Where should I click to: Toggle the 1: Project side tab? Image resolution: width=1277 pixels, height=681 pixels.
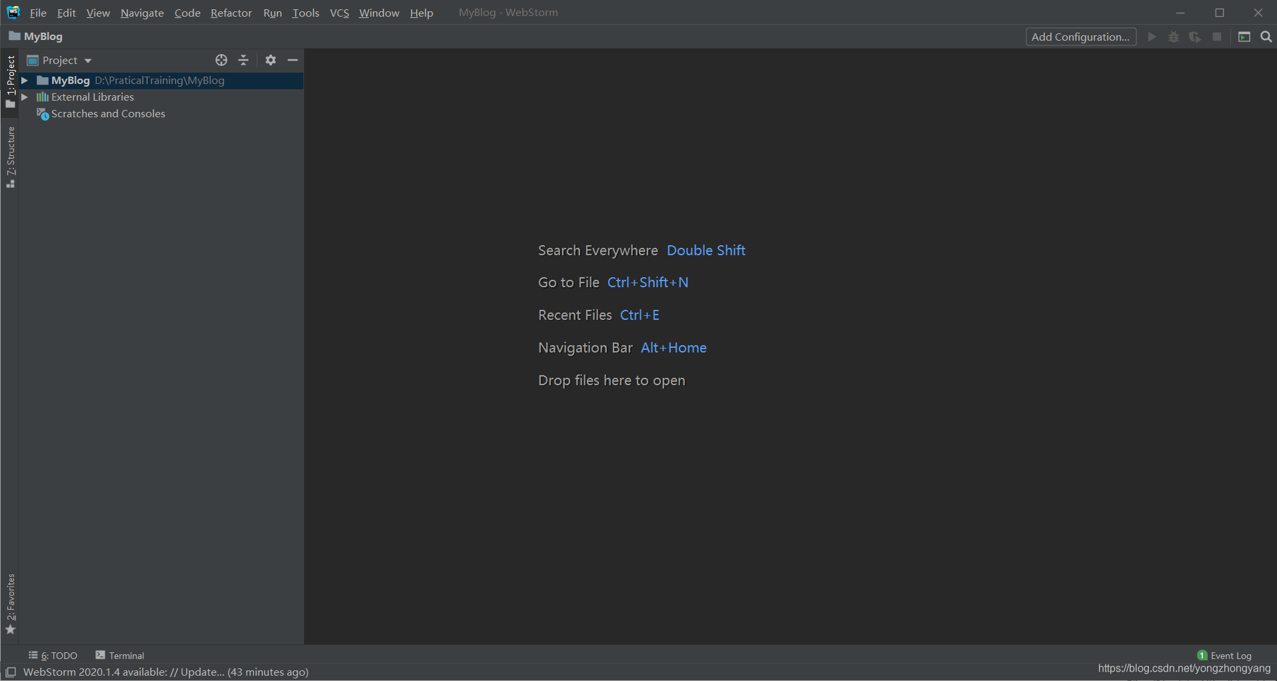[10, 81]
